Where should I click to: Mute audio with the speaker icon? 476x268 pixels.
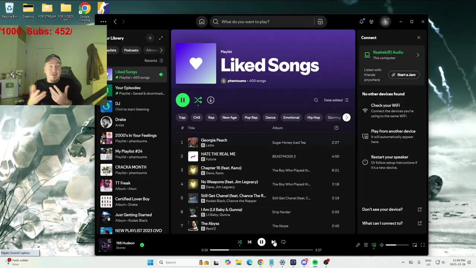(x=382, y=245)
